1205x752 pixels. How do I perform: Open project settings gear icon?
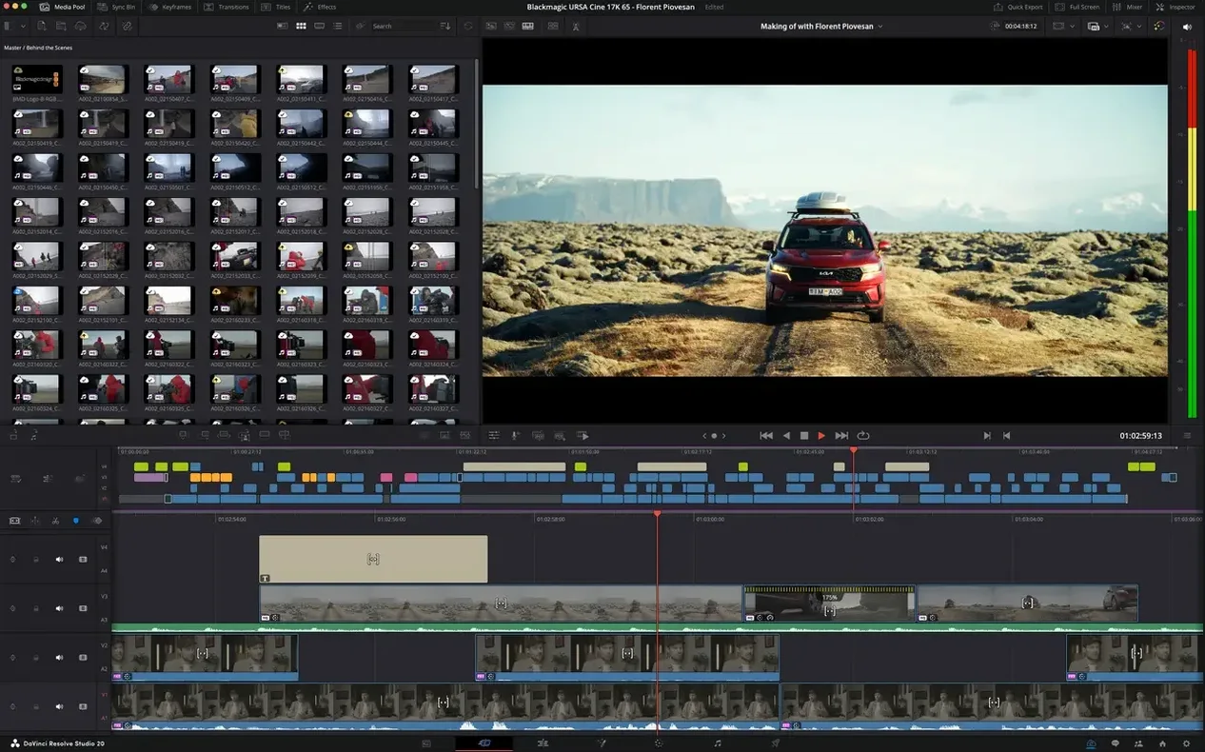click(x=1186, y=743)
